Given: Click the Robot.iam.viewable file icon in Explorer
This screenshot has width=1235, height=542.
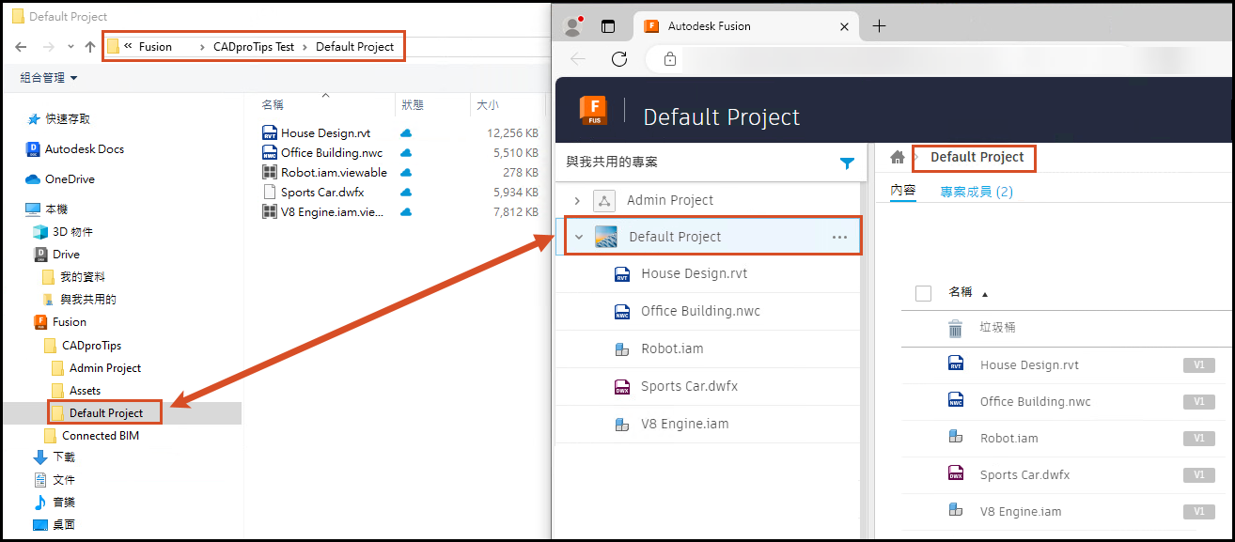Looking at the screenshot, I should pyautogui.click(x=270, y=172).
